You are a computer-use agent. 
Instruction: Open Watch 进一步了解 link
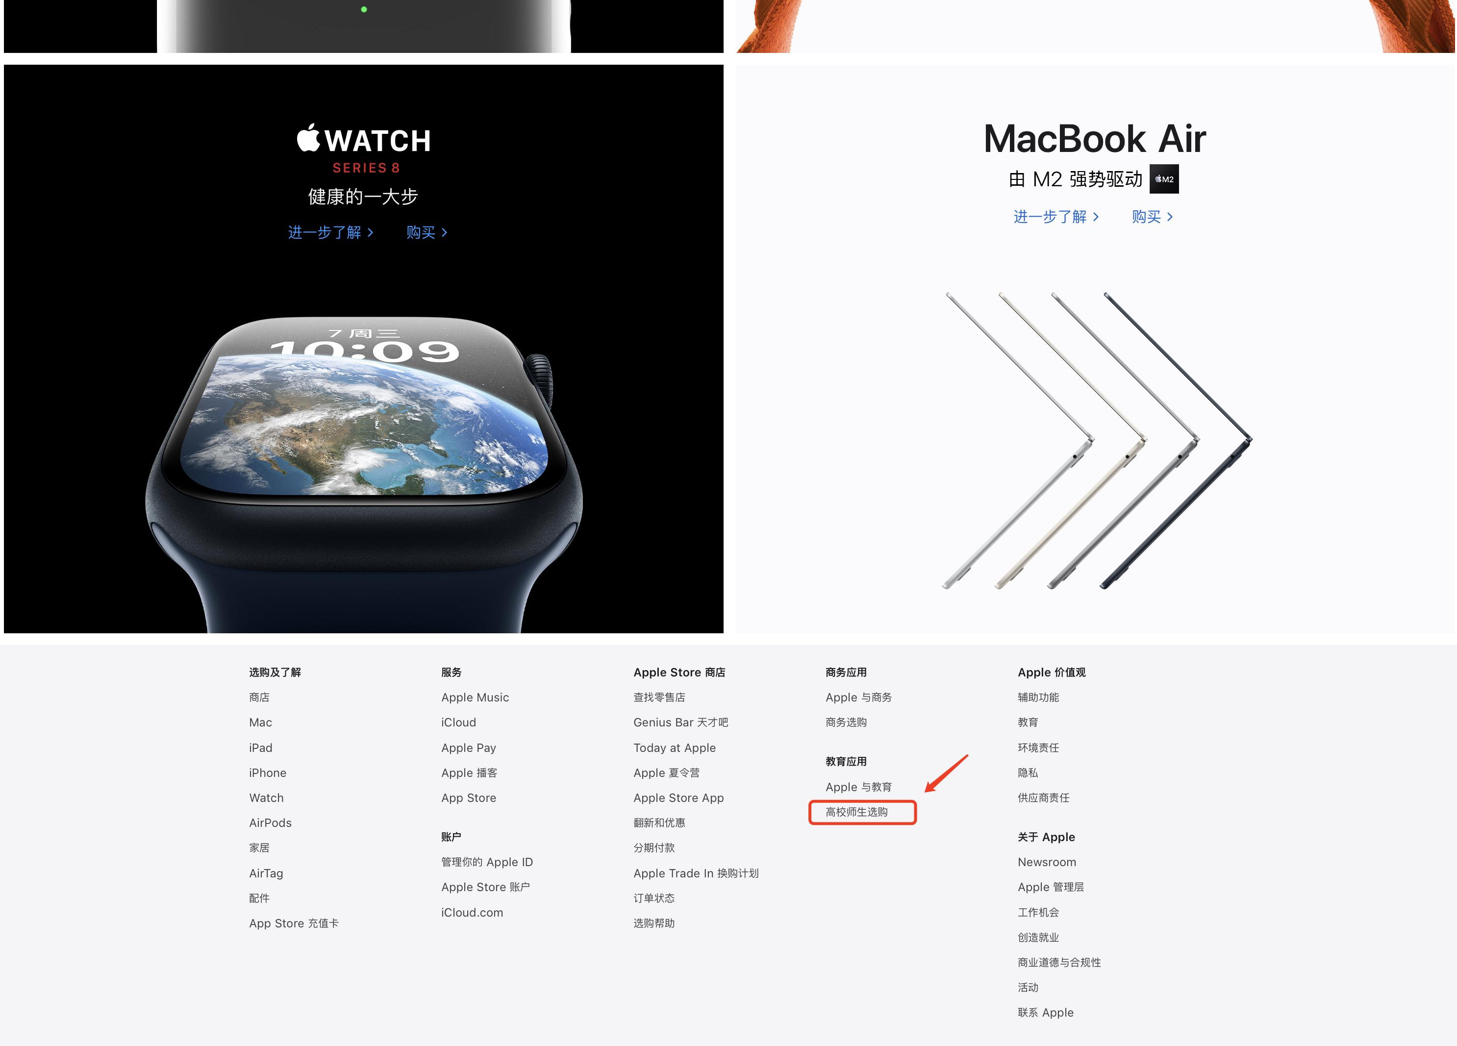331,232
